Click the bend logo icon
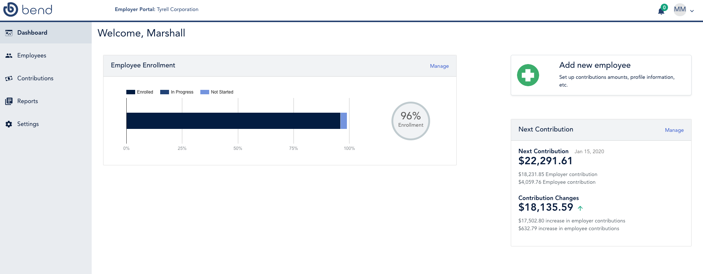The image size is (703, 274). (10, 9)
